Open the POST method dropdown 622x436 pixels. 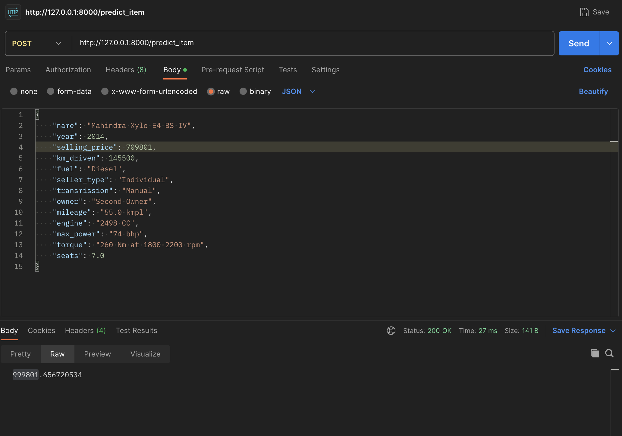coord(37,43)
